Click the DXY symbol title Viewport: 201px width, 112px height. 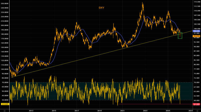coord(101,8)
